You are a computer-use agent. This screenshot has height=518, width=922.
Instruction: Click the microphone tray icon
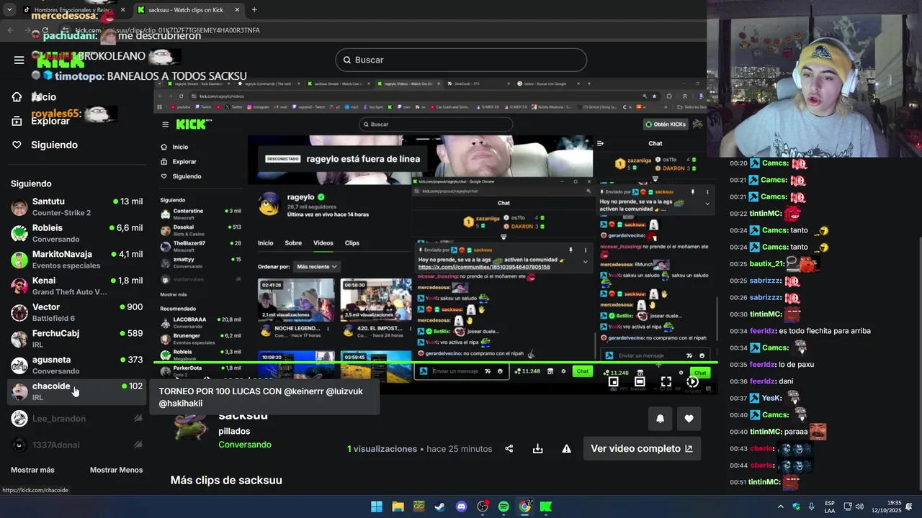point(812,506)
